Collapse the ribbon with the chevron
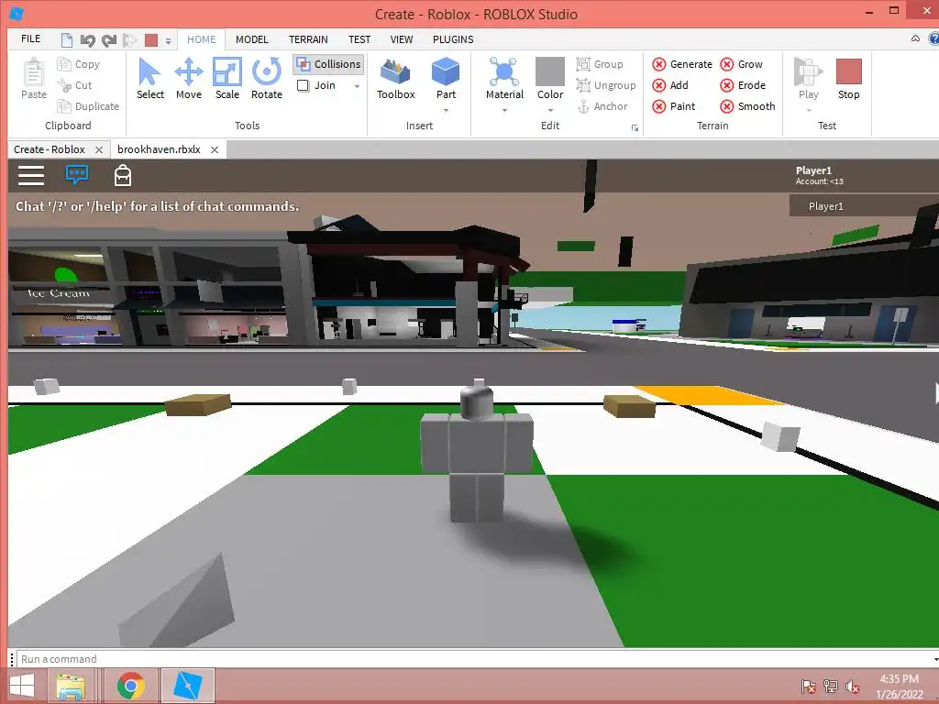This screenshot has height=704, width=939. click(x=915, y=38)
